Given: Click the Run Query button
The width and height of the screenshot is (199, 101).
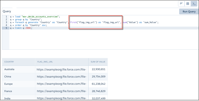Looking at the screenshot, I should pyautogui.click(x=189, y=12).
